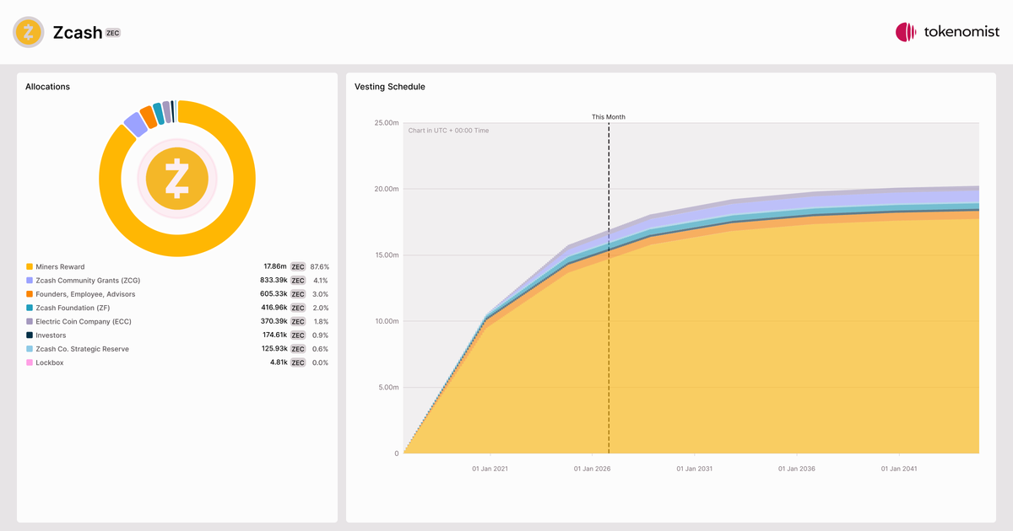Click the 5.00m y-axis label

388,388
